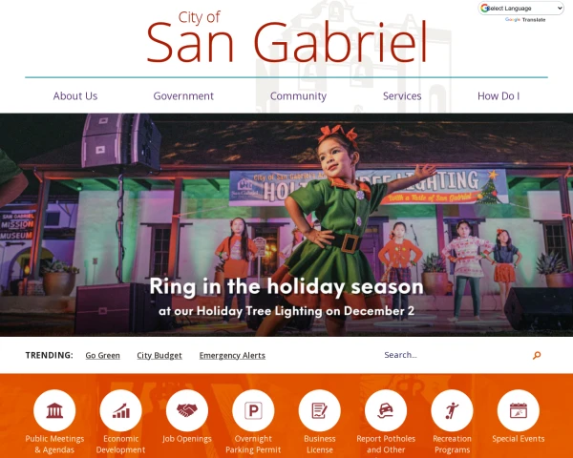Viewport: 573px width, 458px height.
Task: Click the Economic Development chart icon
Action: click(x=120, y=410)
